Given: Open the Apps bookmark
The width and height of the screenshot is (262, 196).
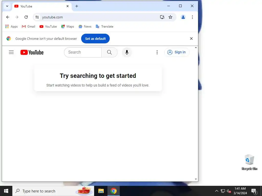Looking at the screenshot, I should coord(11,27).
